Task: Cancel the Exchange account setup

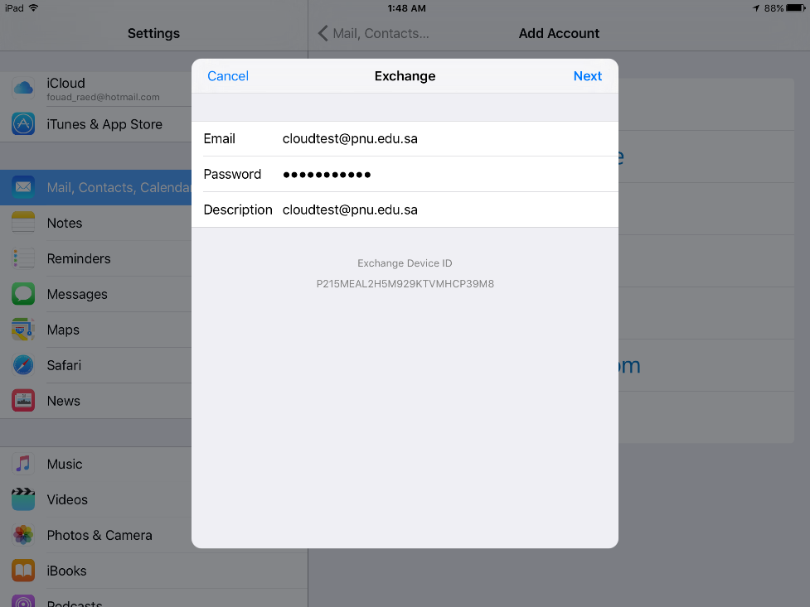Action: pos(228,76)
